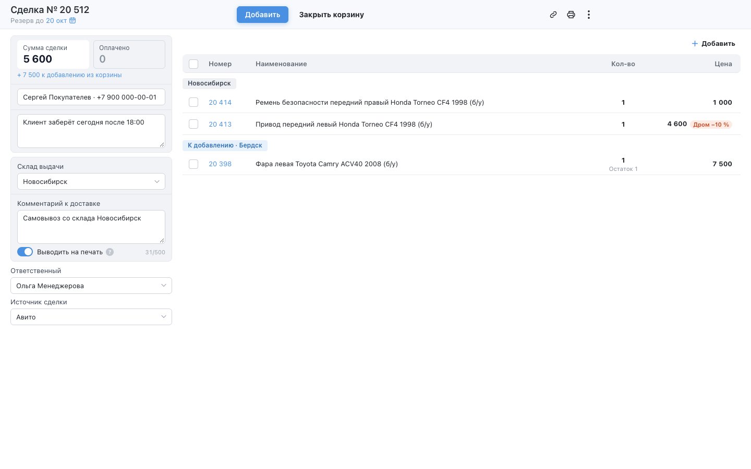Click the 4 600 price value
The image size is (751, 469).
(677, 124)
